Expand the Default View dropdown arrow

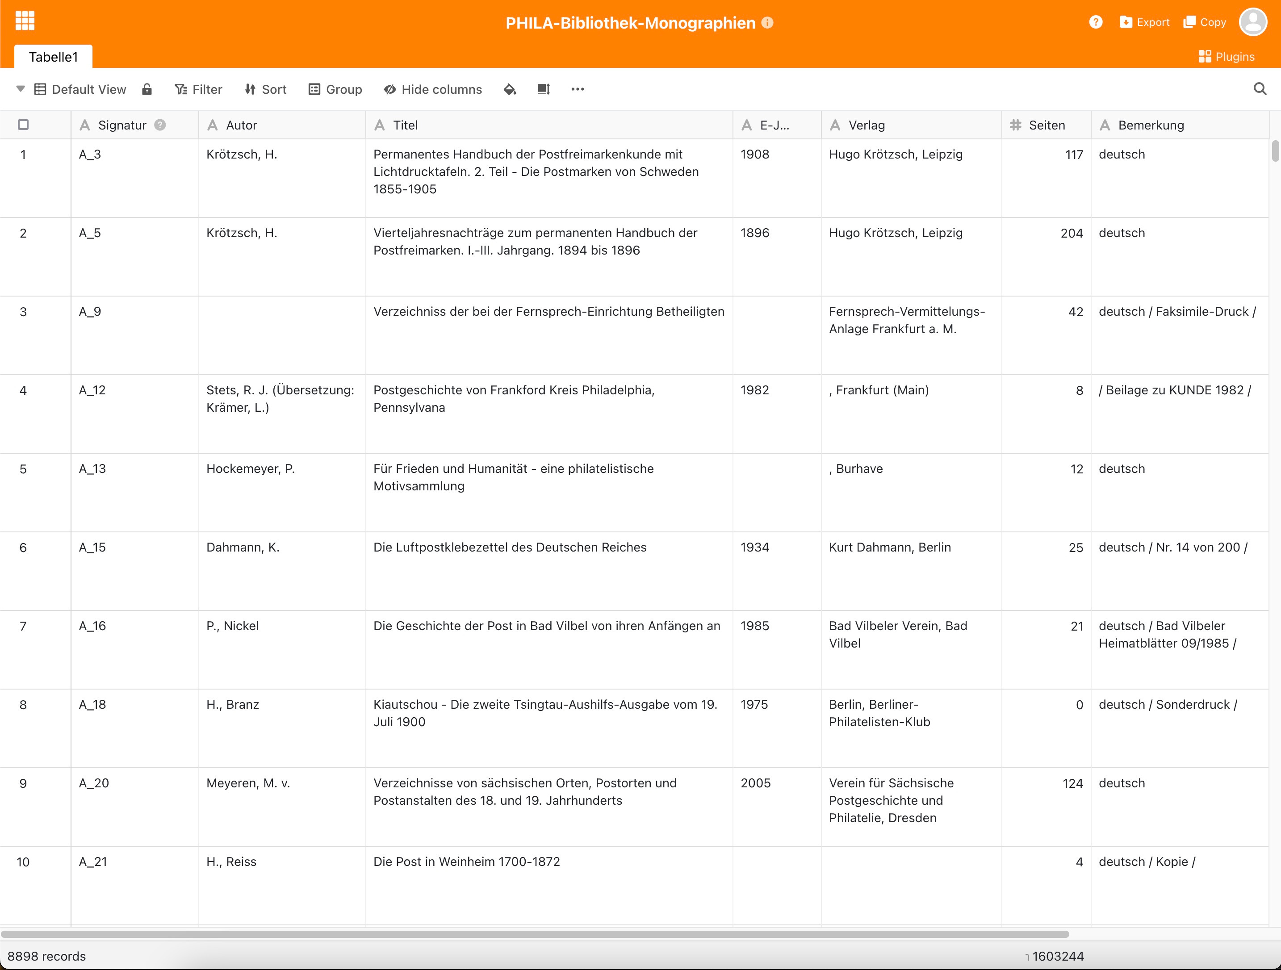coord(20,89)
